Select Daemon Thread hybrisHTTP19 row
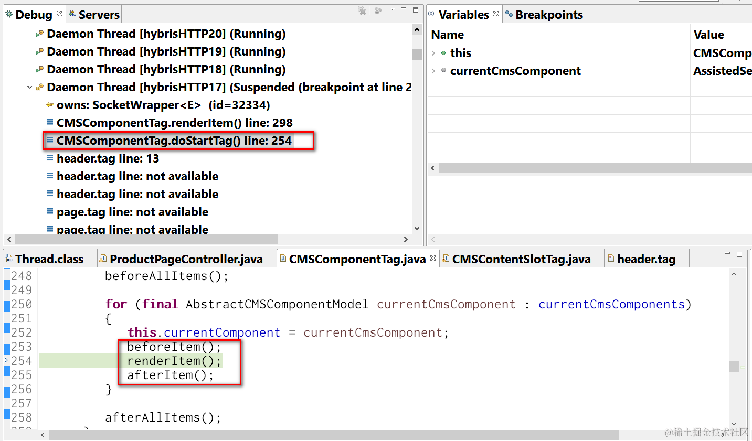This screenshot has width=752, height=441. [x=166, y=51]
